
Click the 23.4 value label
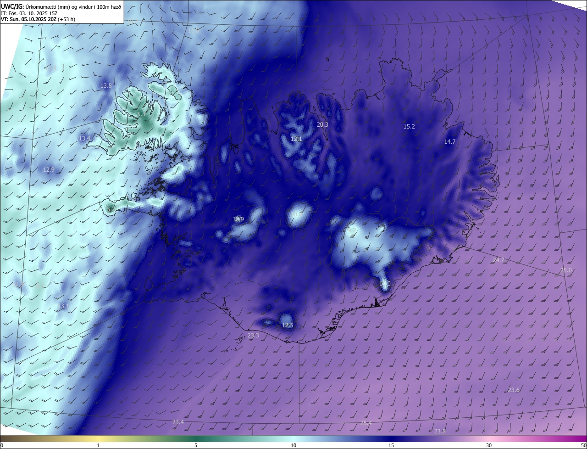coord(178,422)
